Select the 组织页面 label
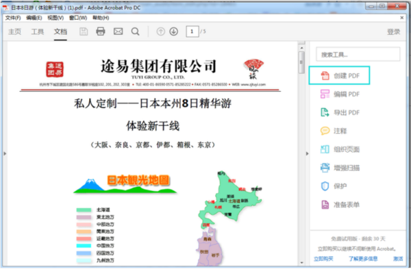The width and height of the screenshot is (411, 269). 347,149
